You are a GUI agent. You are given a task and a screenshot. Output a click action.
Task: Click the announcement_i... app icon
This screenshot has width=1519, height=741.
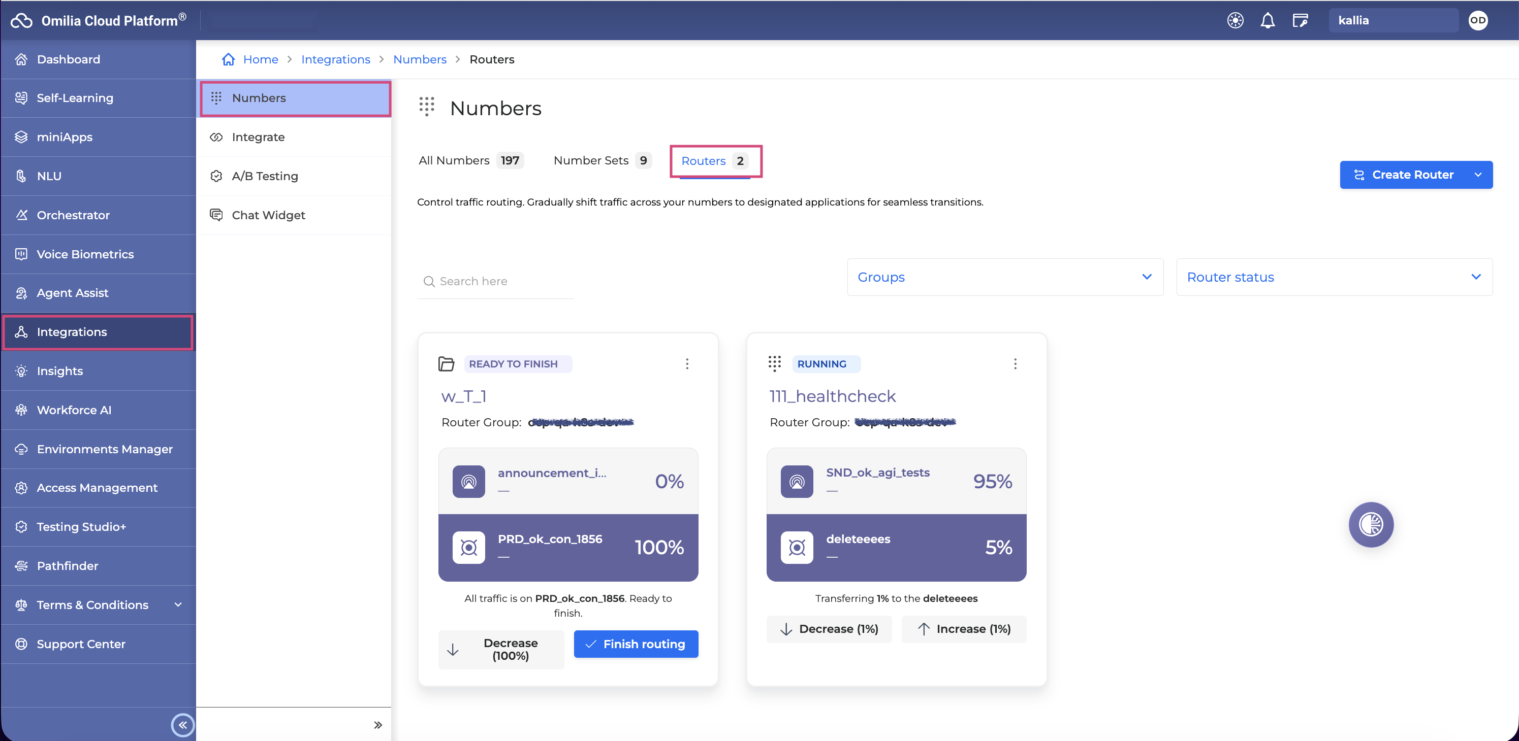point(469,481)
